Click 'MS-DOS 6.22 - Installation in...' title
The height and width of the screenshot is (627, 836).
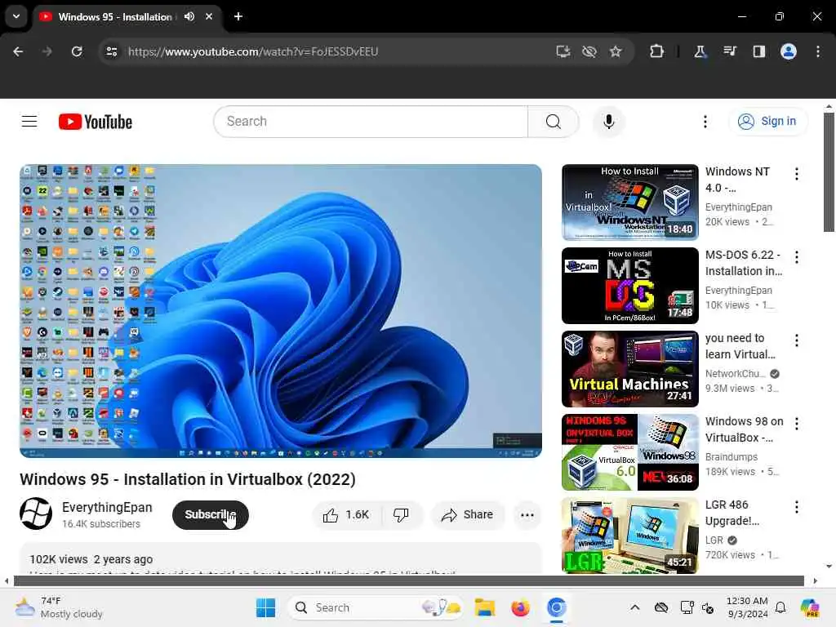pos(744,263)
